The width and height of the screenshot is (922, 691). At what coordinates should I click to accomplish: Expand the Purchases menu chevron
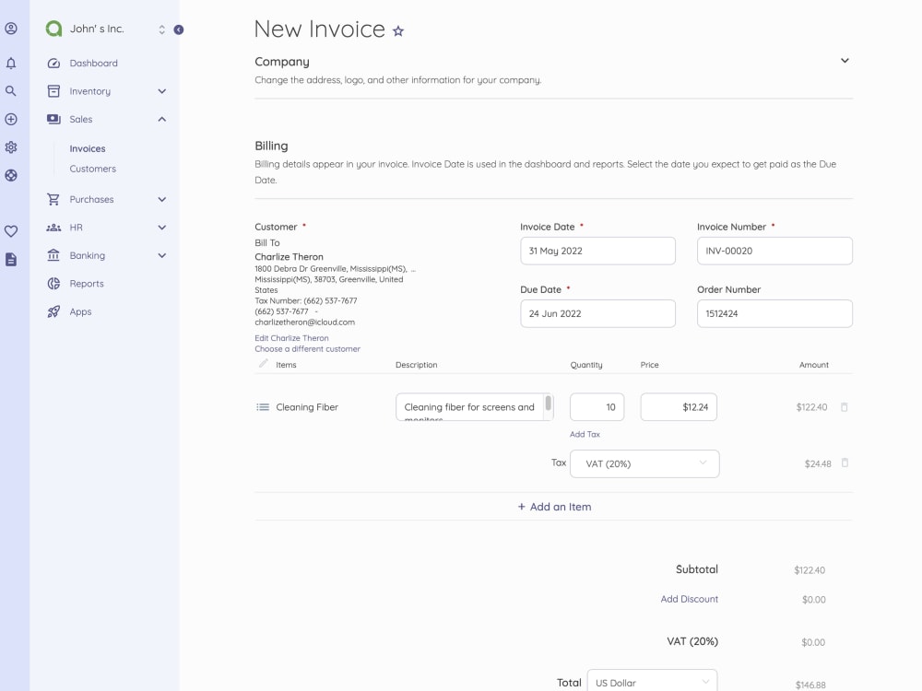coord(161,199)
